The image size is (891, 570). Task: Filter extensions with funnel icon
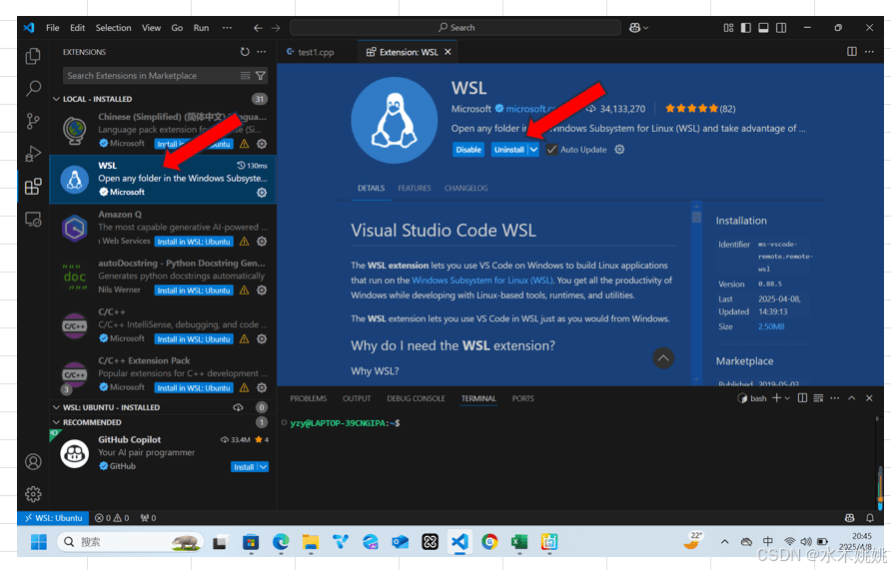pyautogui.click(x=261, y=76)
